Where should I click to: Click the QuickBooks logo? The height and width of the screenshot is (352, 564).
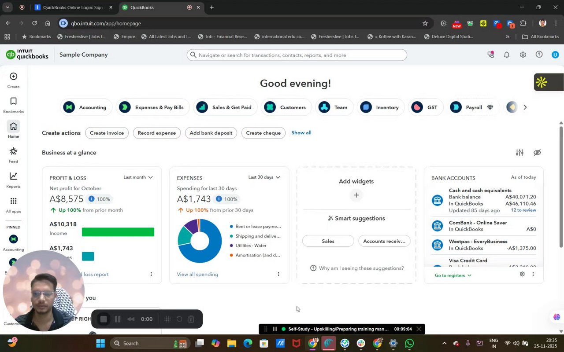coord(27,55)
